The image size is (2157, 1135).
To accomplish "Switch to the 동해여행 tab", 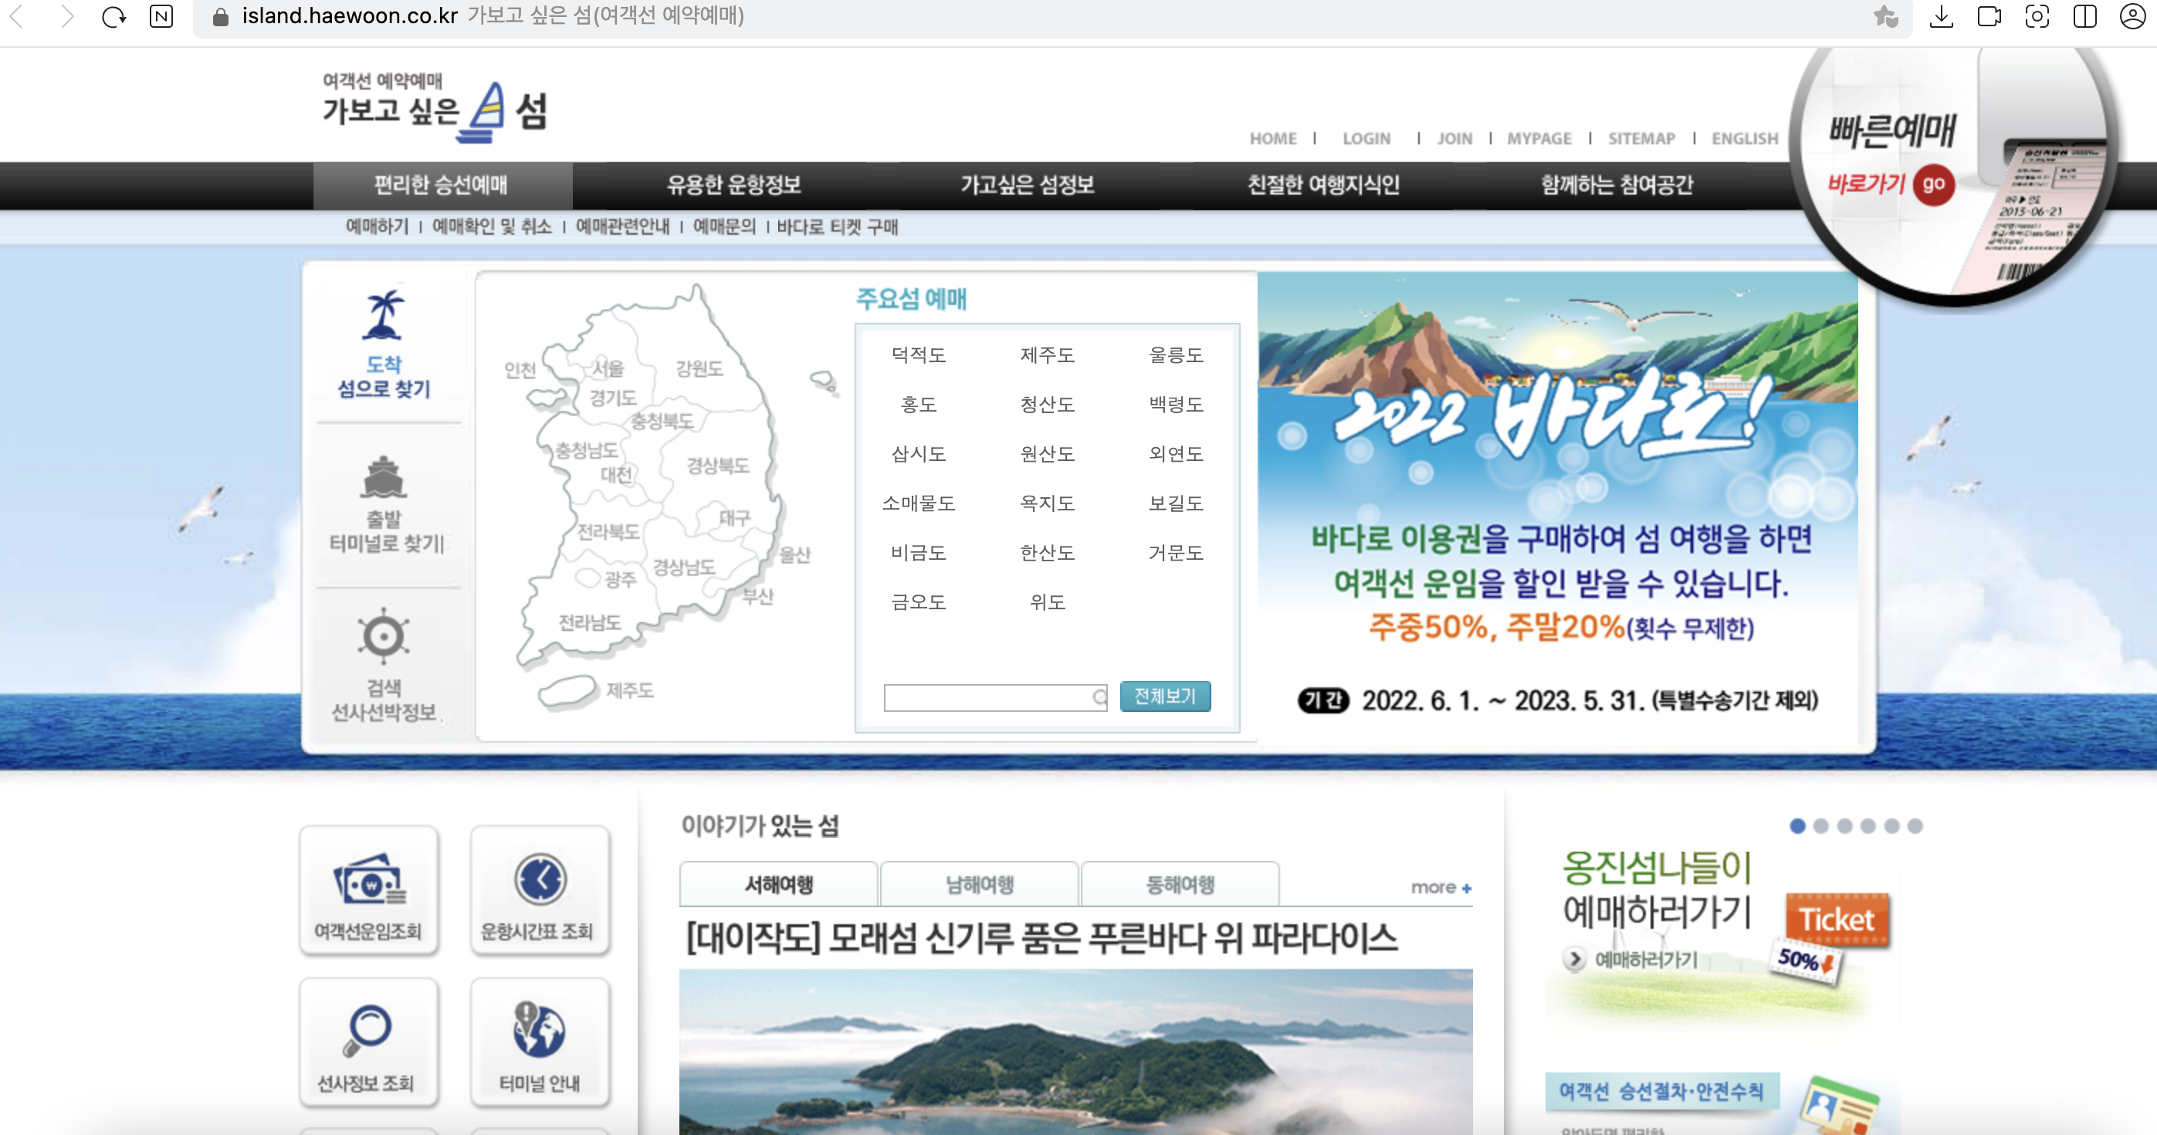I will click(1179, 885).
